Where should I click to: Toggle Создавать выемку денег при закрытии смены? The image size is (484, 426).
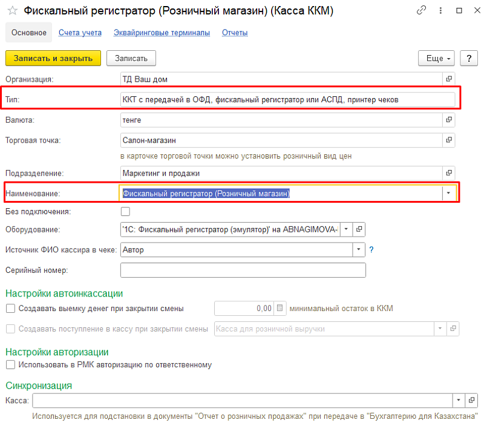(10, 309)
